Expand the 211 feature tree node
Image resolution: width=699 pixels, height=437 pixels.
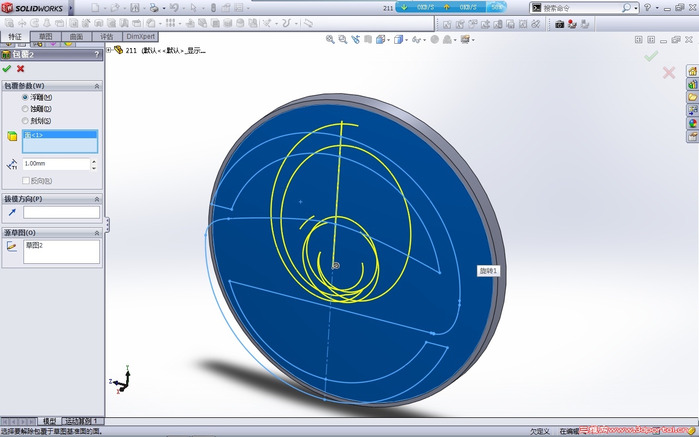click(109, 50)
